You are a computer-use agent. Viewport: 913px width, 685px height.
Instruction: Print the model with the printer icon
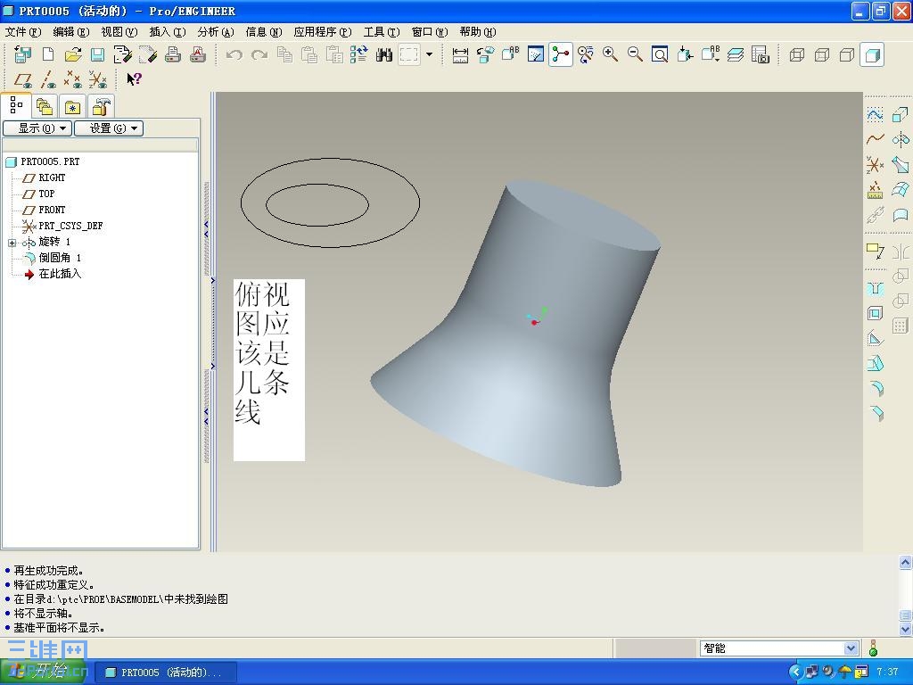pyautogui.click(x=173, y=54)
